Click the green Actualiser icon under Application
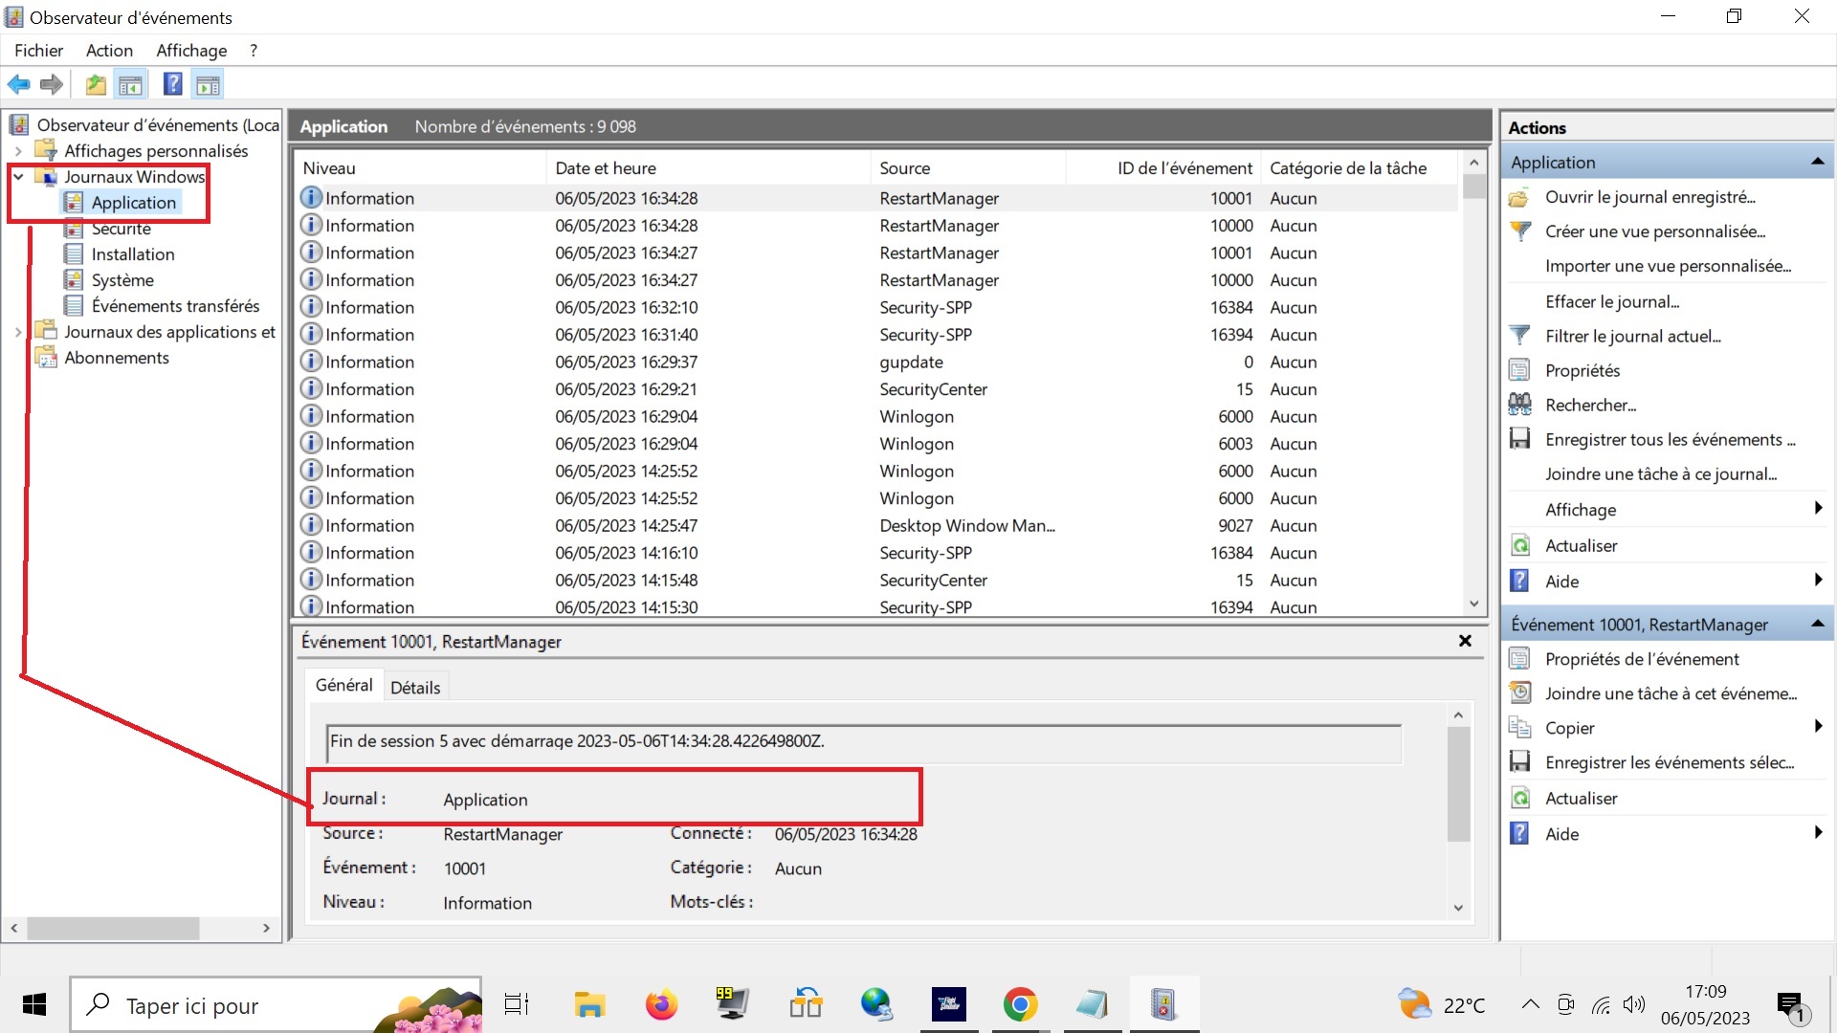 pyautogui.click(x=1519, y=545)
